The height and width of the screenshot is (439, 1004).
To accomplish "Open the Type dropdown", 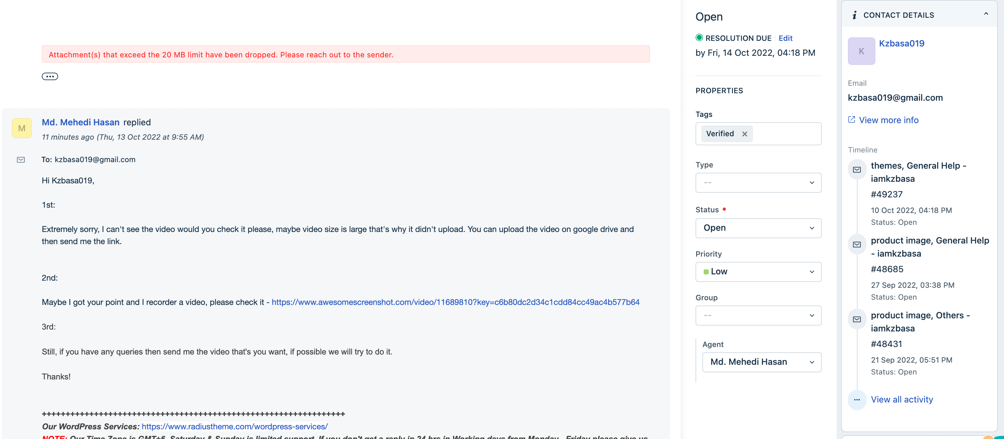I will point(758,182).
